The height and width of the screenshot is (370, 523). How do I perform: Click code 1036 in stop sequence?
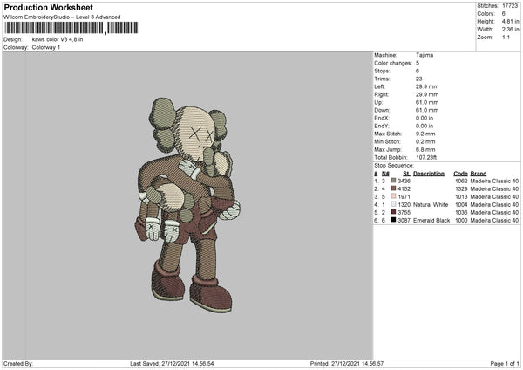461,212
